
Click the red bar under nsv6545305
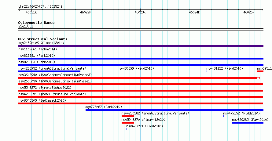(141, 103)
